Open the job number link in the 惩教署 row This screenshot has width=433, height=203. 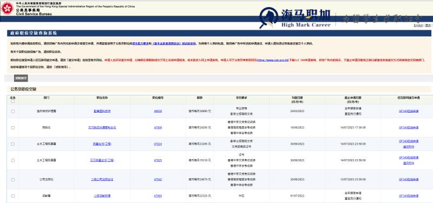pyautogui.click(x=158, y=196)
